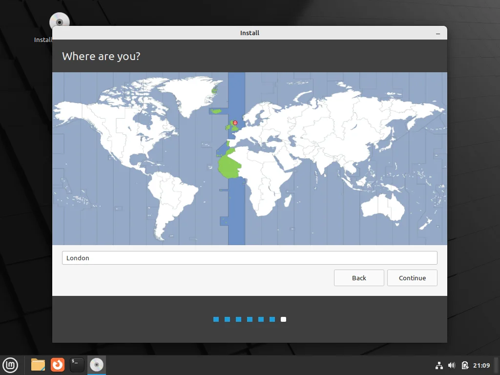This screenshot has width=500, height=375.
Task: Open the Terminal from the taskbar
Action: 77,365
